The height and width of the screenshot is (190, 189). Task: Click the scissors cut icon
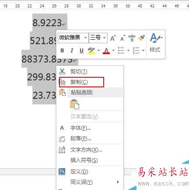pos(62,72)
